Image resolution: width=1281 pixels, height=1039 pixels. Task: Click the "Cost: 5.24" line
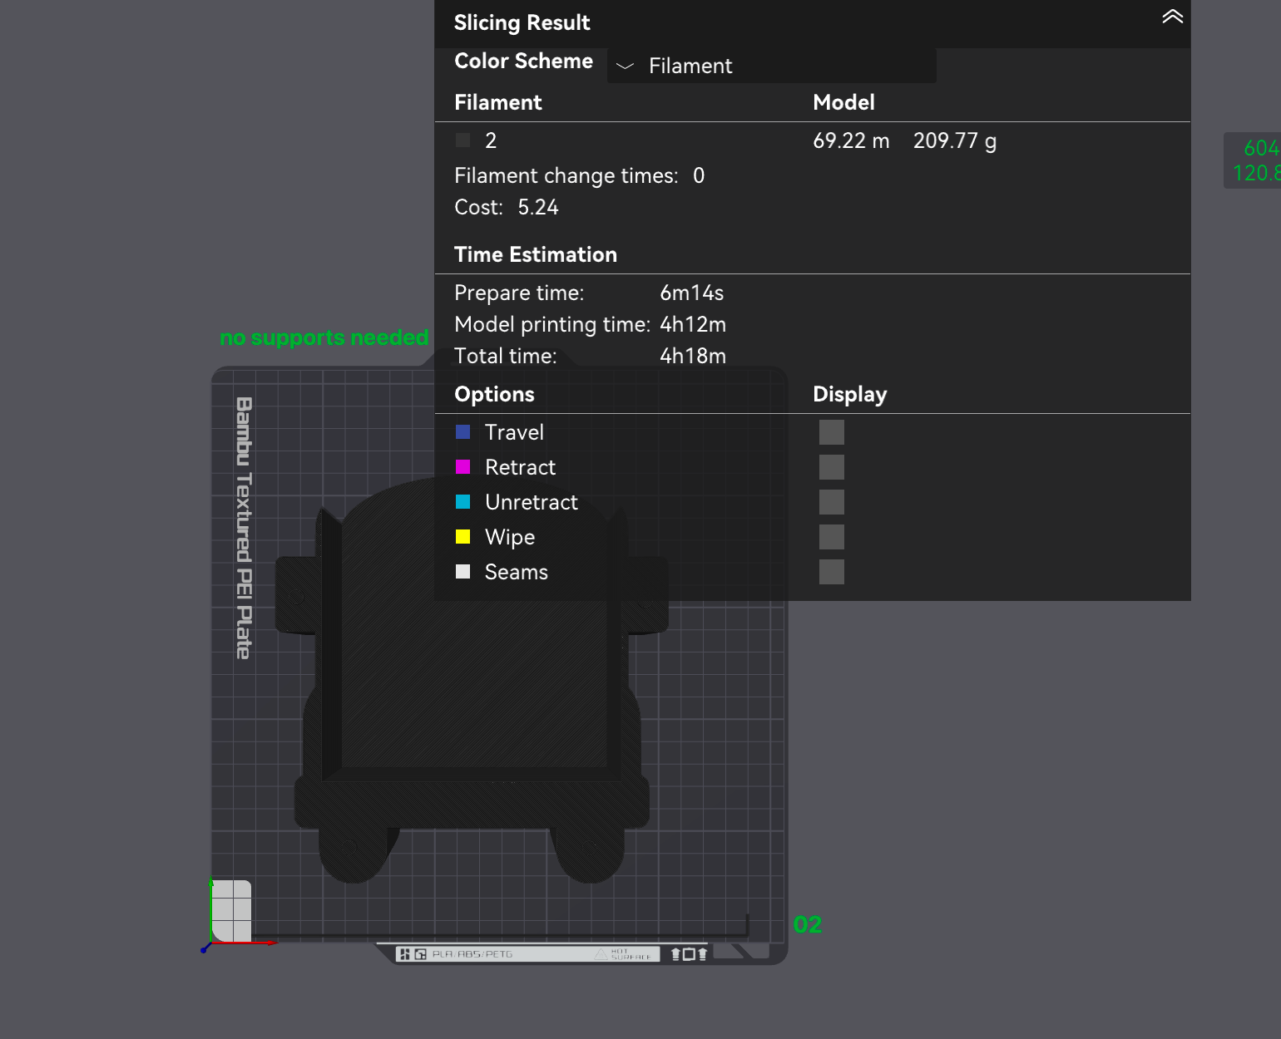tap(507, 207)
